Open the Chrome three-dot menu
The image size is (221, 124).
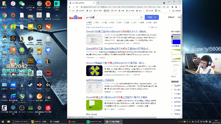[180, 7]
